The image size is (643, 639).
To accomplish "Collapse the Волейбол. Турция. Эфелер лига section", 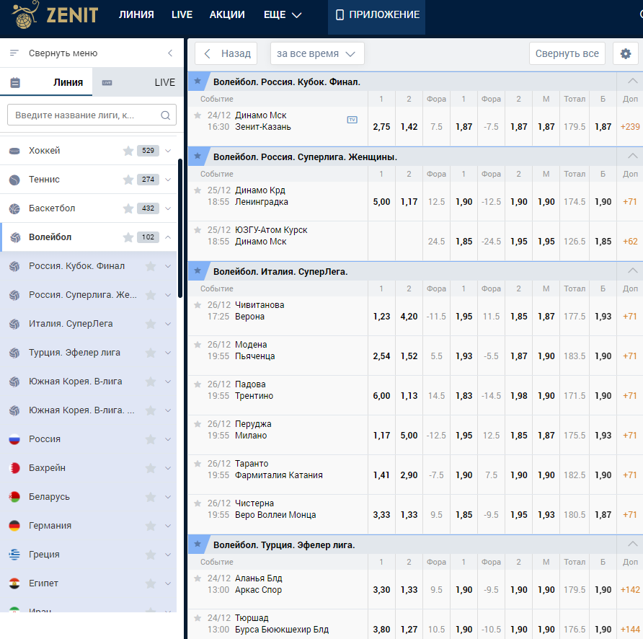I will (632, 544).
